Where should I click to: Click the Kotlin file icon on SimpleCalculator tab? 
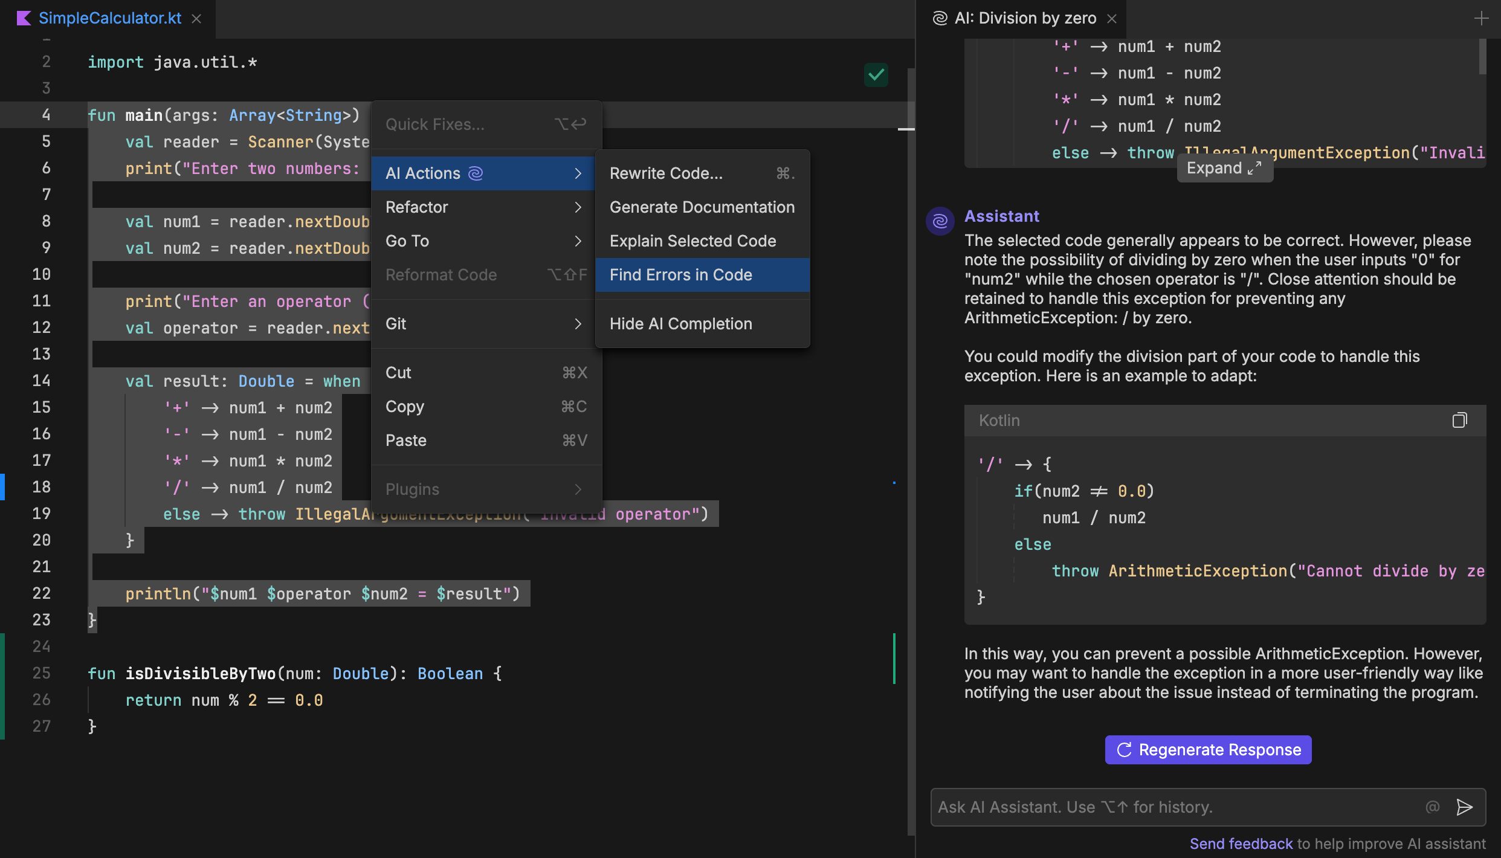pos(24,18)
